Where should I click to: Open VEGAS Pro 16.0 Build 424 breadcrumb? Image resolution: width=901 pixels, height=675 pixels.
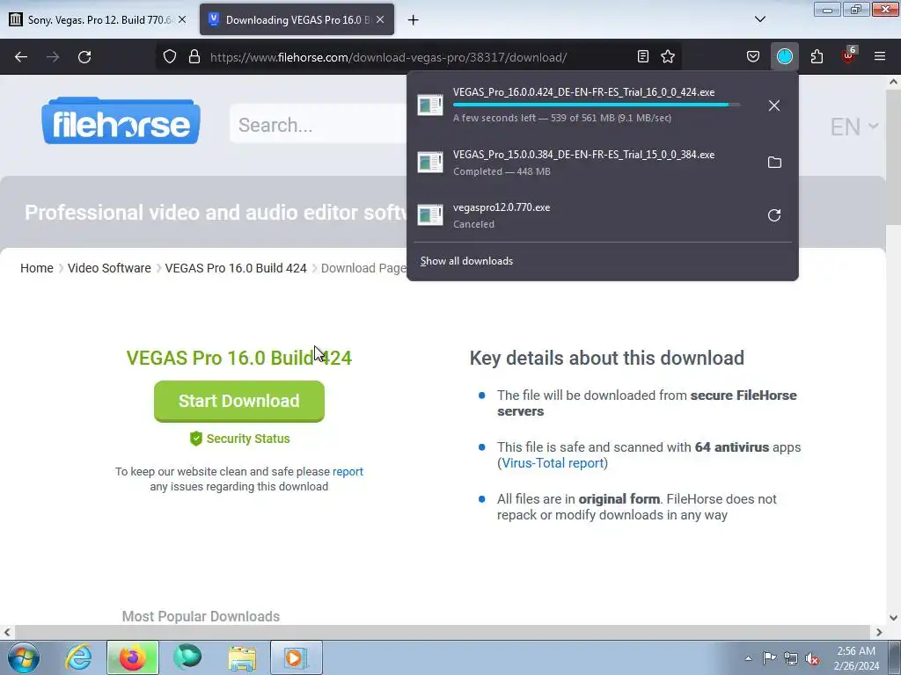coord(236,268)
